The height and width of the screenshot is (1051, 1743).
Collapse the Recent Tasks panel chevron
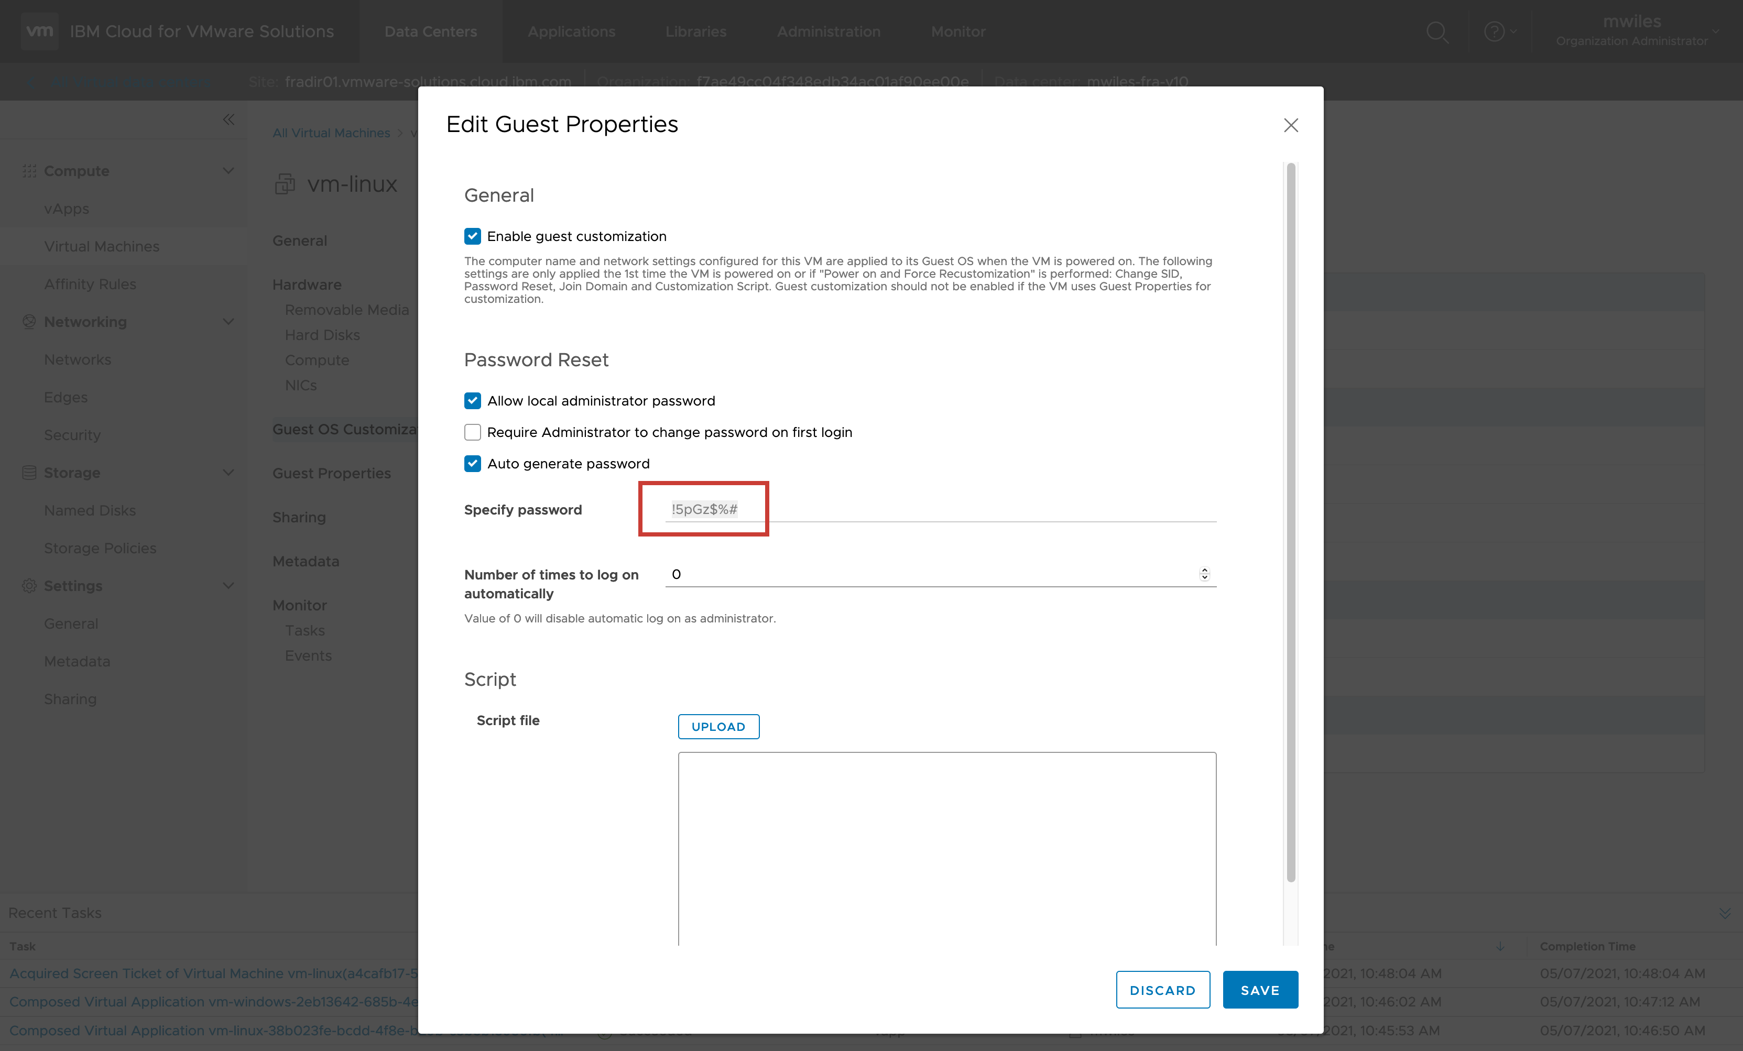pos(1725,913)
